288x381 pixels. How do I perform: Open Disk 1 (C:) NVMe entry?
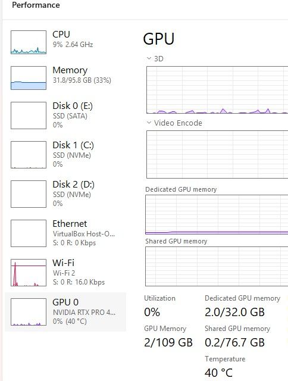[x=65, y=155]
